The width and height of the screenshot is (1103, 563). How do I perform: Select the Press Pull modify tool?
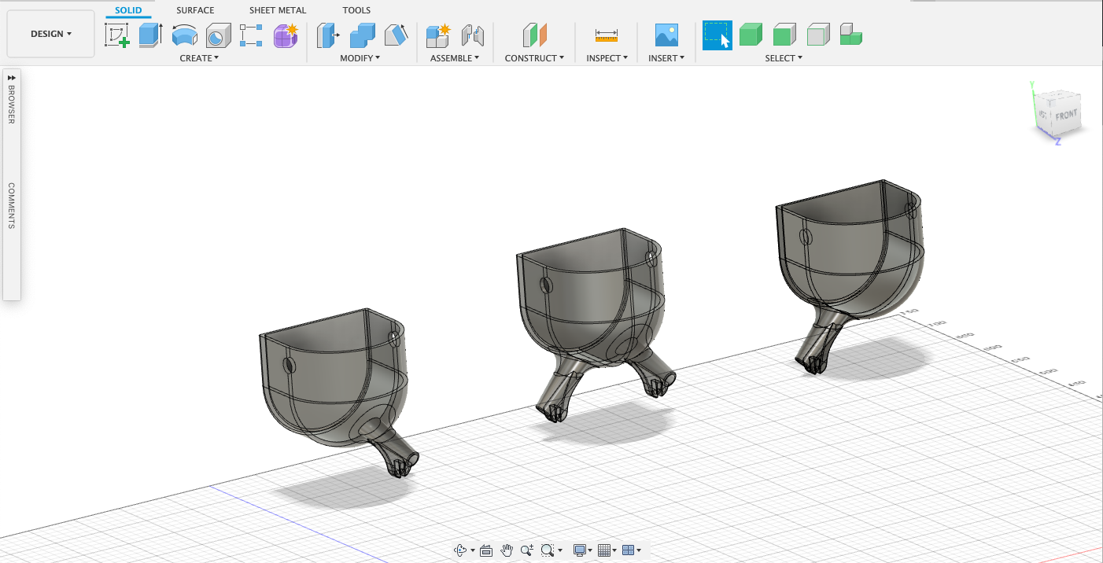click(327, 35)
